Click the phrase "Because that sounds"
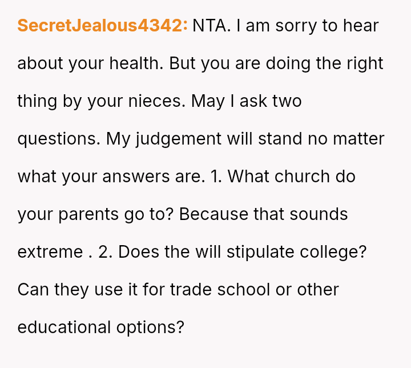Viewport: 411px width, 368px height. point(263,214)
